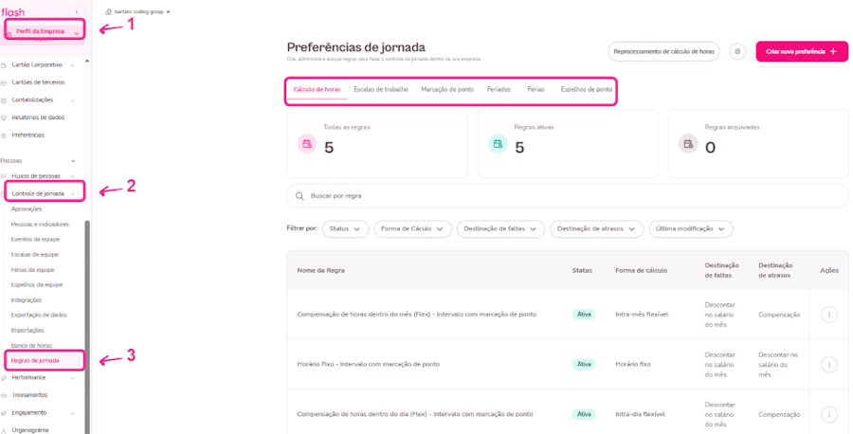Click the Regras arquivadas calendar icon
This screenshot has height=434, width=853.
pos(688,144)
